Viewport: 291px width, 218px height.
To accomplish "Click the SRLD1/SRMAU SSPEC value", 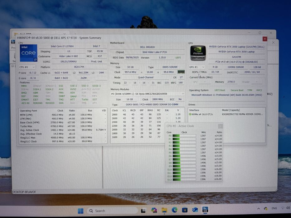I will tap(69, 62).
